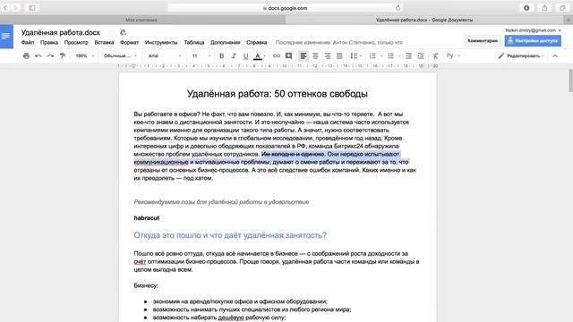
Task: Toggle italic formatting
Action: (x=234, y=55)
